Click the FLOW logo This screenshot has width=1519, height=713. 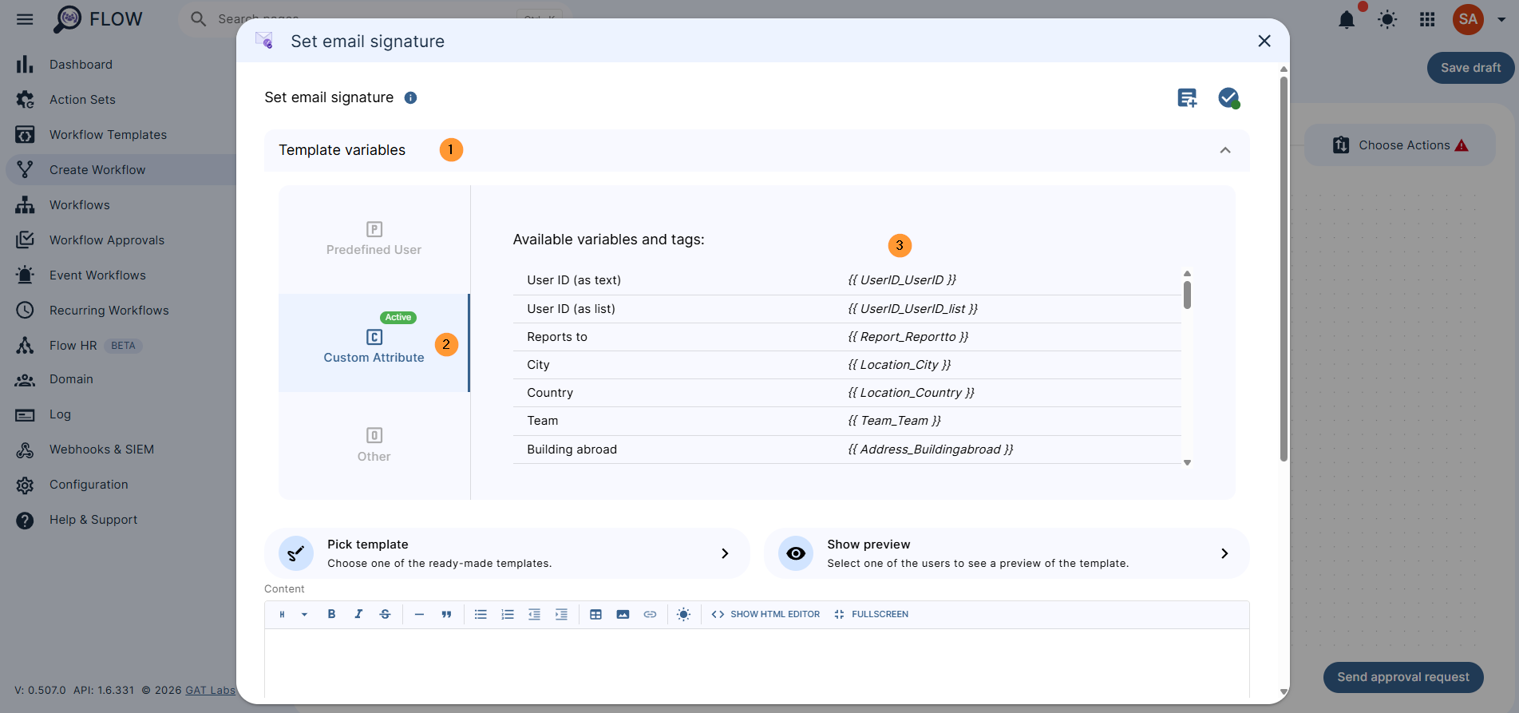98,19
